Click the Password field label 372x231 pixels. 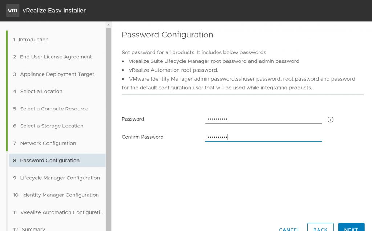click(133, 119)
